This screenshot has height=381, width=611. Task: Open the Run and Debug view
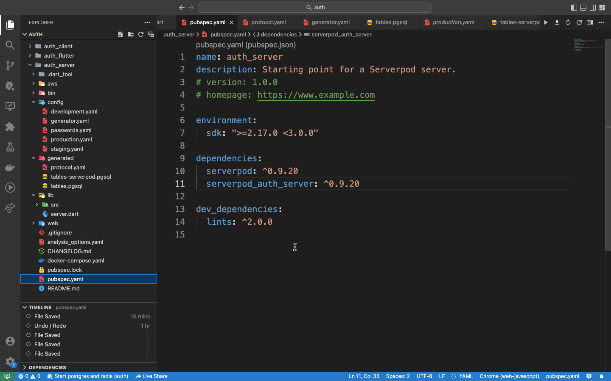[10, 86]
